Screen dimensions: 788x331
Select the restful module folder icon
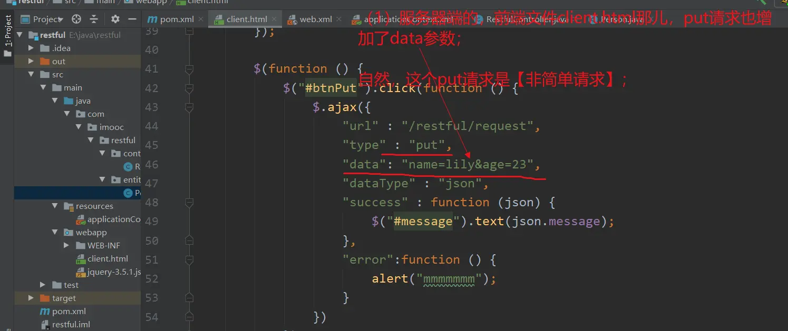coord(33,35)
